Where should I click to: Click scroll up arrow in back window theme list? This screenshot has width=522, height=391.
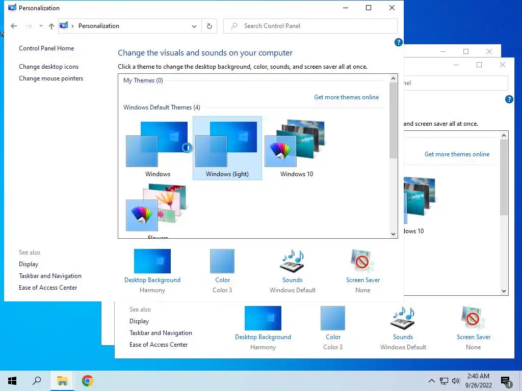504,135
